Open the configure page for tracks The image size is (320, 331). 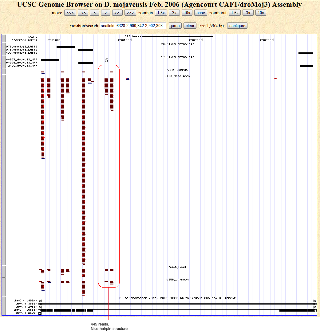pyautogui.click(x=237, y=26)
